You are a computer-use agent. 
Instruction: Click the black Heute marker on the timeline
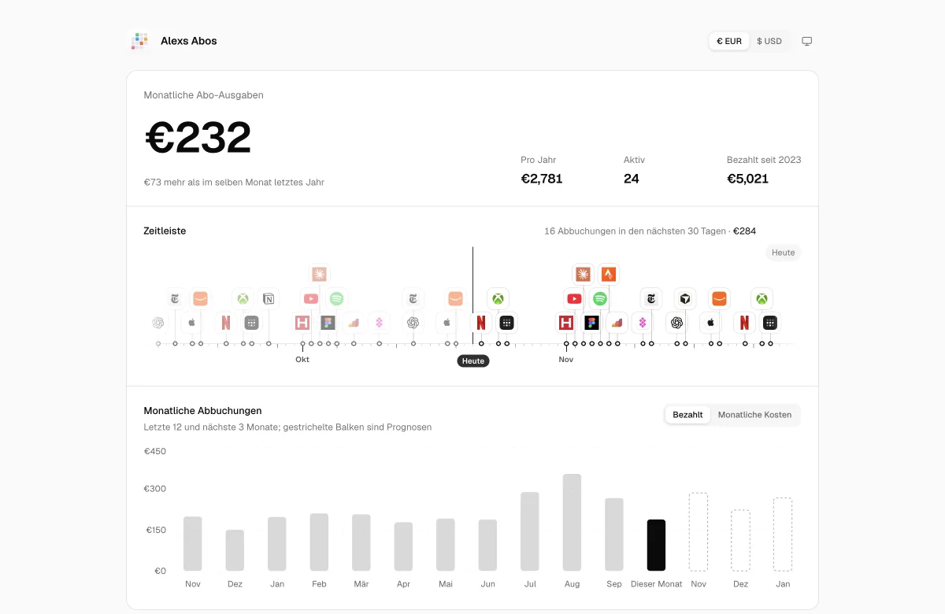(473, 361)
